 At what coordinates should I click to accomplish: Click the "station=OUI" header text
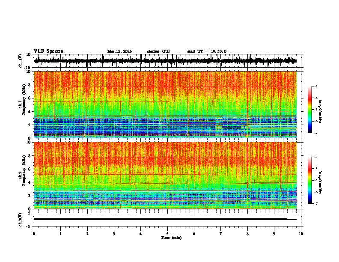click(x=158, y=51)
